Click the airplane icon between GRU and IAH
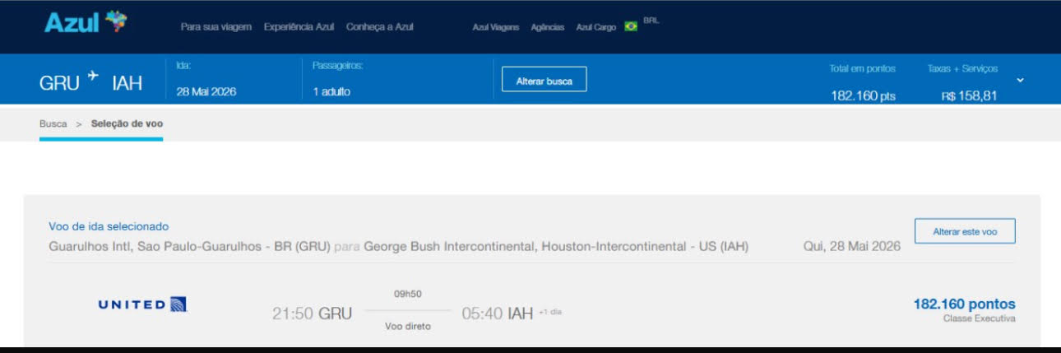This screenshot has width=1061, height=353. click(92, 77)
